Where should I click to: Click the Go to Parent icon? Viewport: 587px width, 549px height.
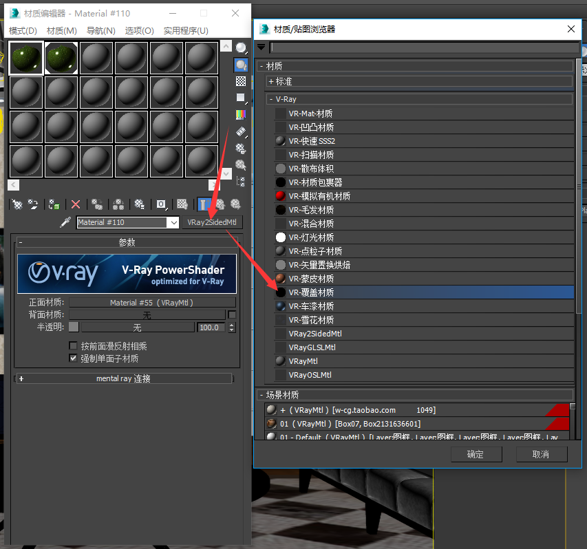point(220,204)
